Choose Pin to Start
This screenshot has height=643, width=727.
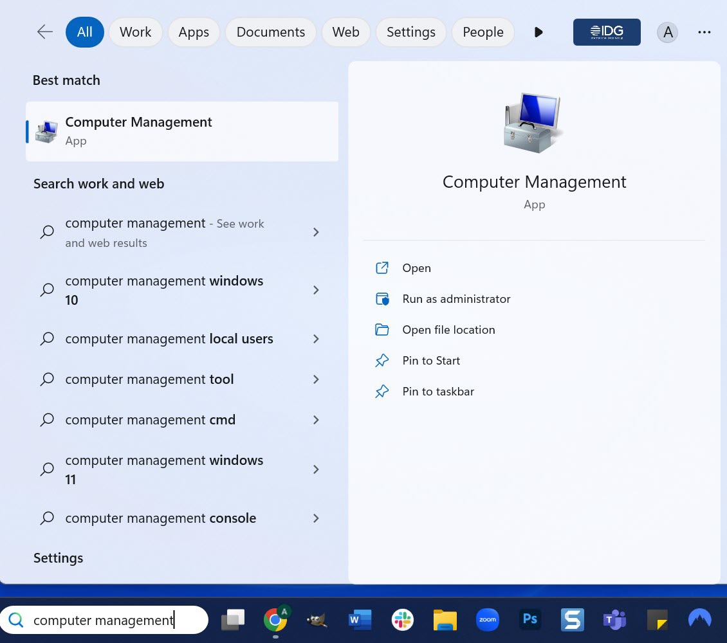point(430,361)
